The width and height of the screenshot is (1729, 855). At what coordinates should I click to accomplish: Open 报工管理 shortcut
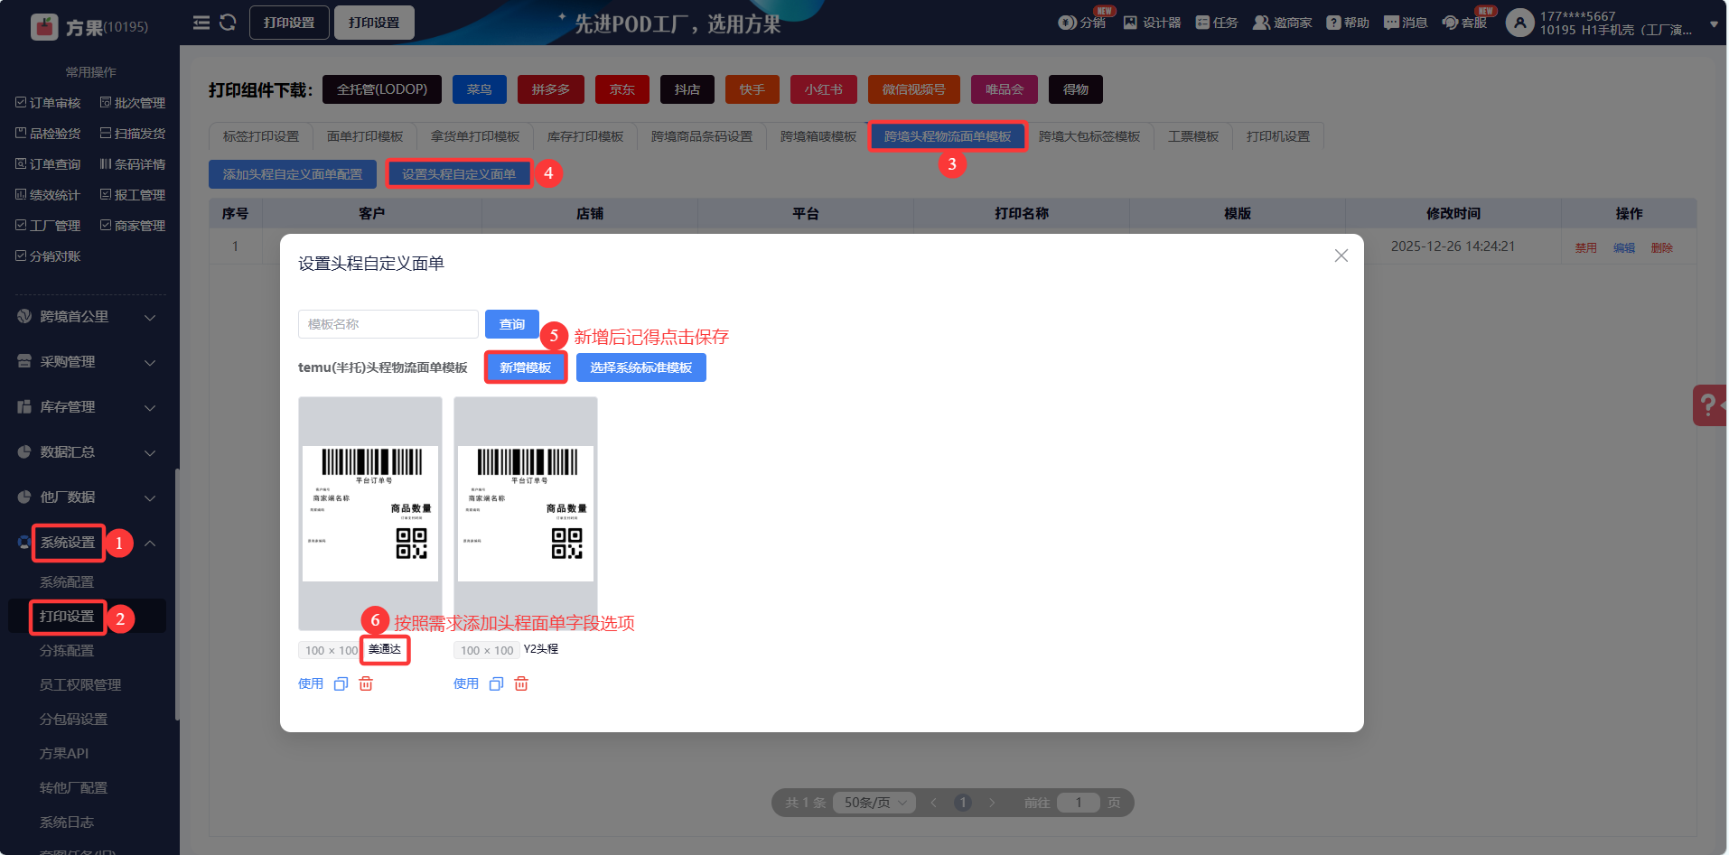tap(133, 195)
